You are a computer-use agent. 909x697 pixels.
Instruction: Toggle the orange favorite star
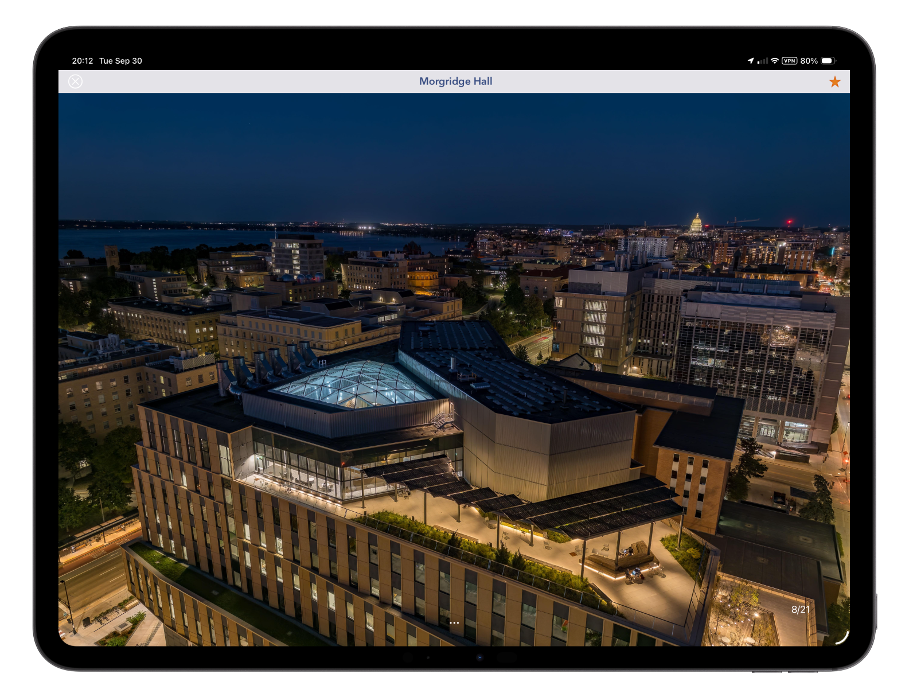[834, 82]
